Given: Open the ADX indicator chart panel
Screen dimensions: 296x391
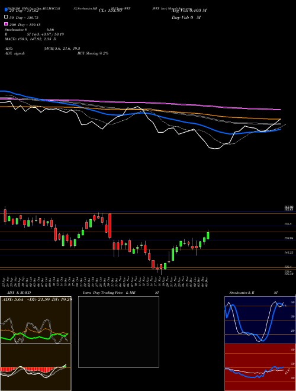Looking at the screenshot, I should [x=36, y=320].
